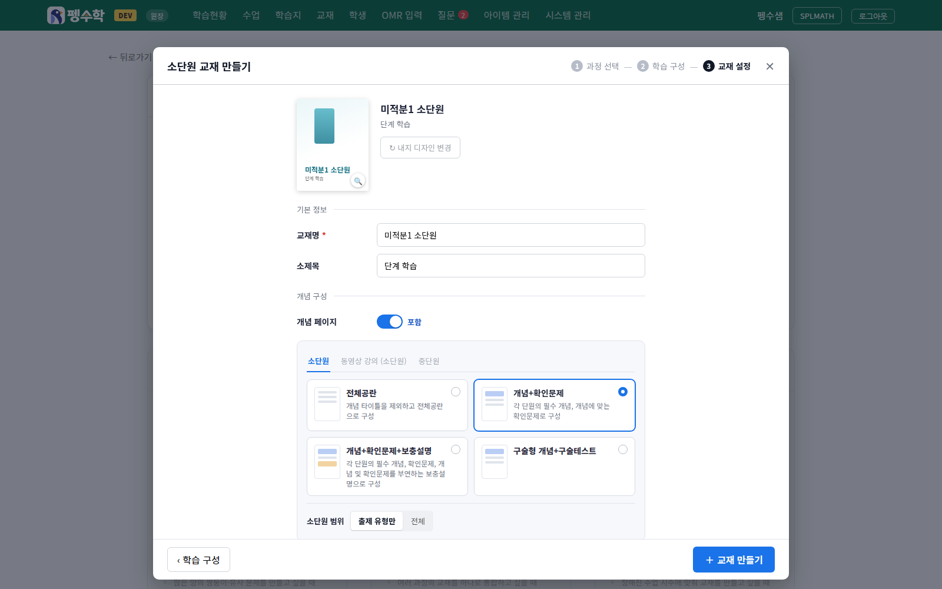Set 소단원 범위 to 전체
The height and width of the screenshot is (589, 942).
418,521
